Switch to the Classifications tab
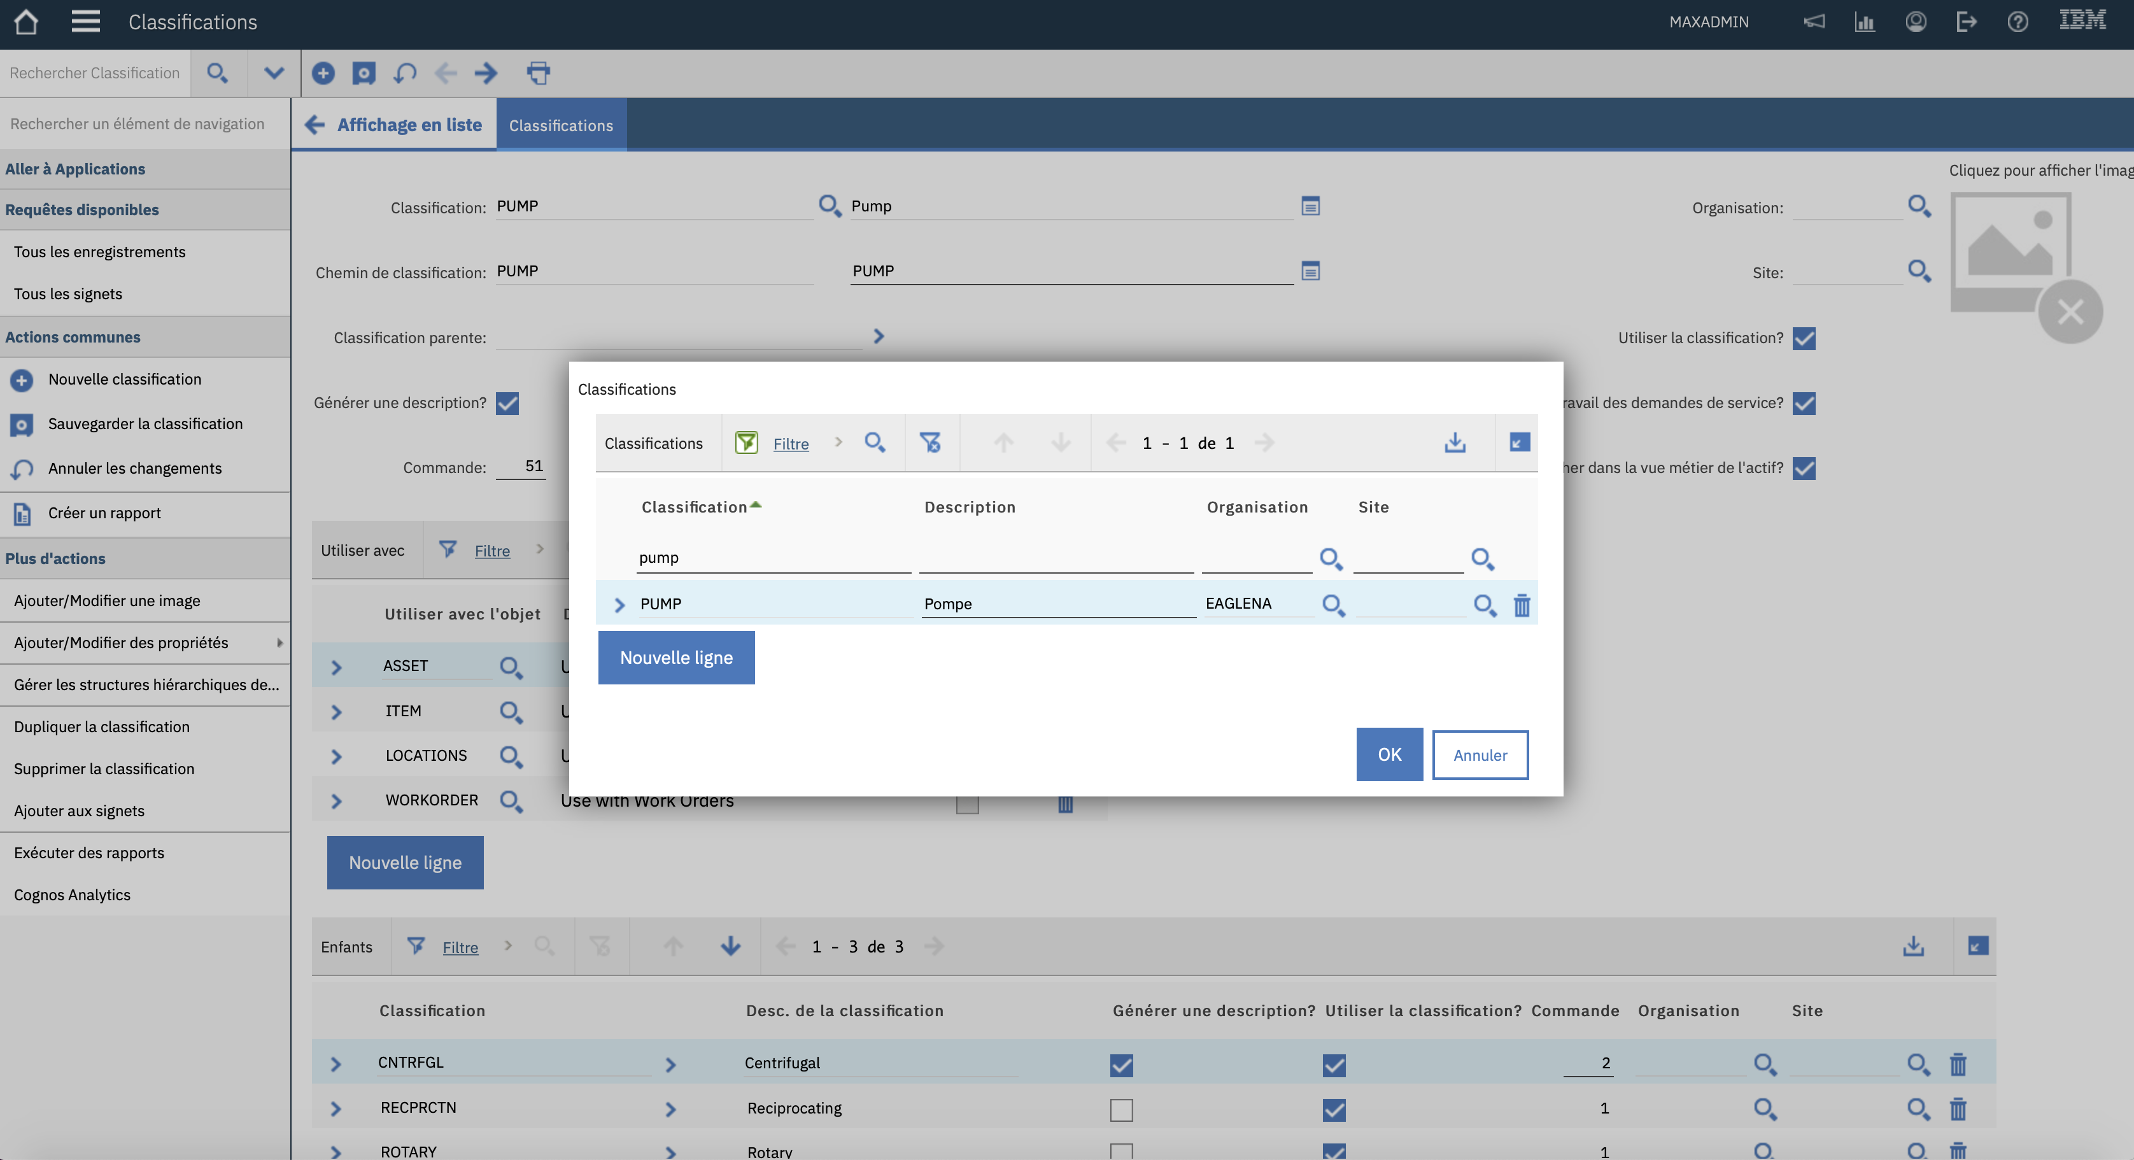This screenshot has height=1160, width=2134. 561,125
